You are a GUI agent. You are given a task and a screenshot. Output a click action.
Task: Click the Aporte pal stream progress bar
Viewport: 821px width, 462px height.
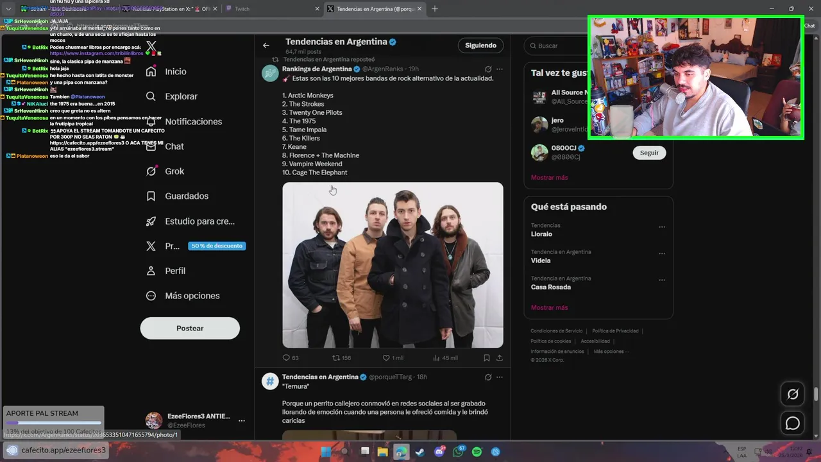point(53,423)
